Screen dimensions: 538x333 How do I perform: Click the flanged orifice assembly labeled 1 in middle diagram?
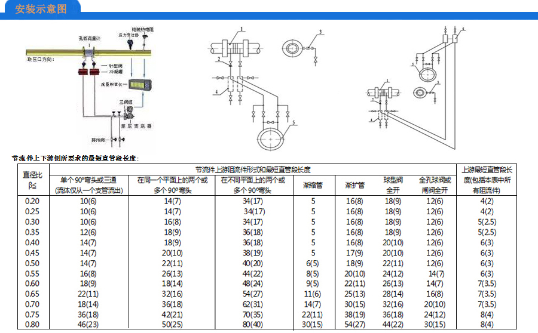pos(235,47)
